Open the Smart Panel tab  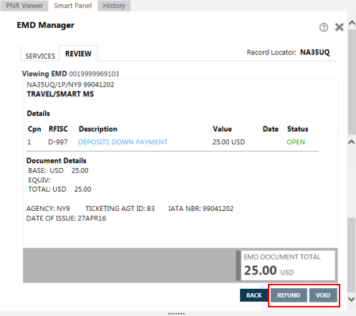73,6
